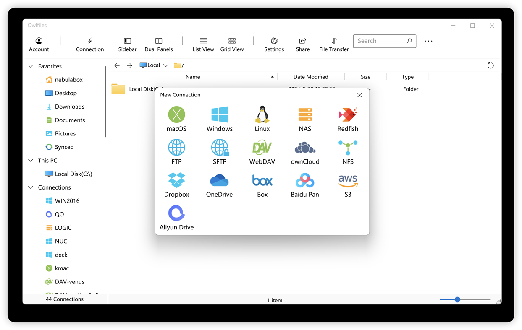The height and width of the screenshot is (330, 522).
Task: Toggle Dual Panels mode
Action: tap(158, 44)
